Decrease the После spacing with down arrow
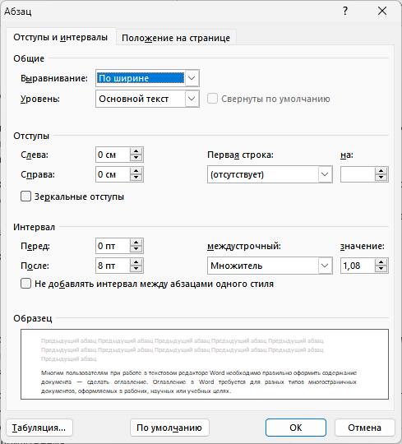Image resolution: width=402 pixels, height=444 pixels. (136, 269)
